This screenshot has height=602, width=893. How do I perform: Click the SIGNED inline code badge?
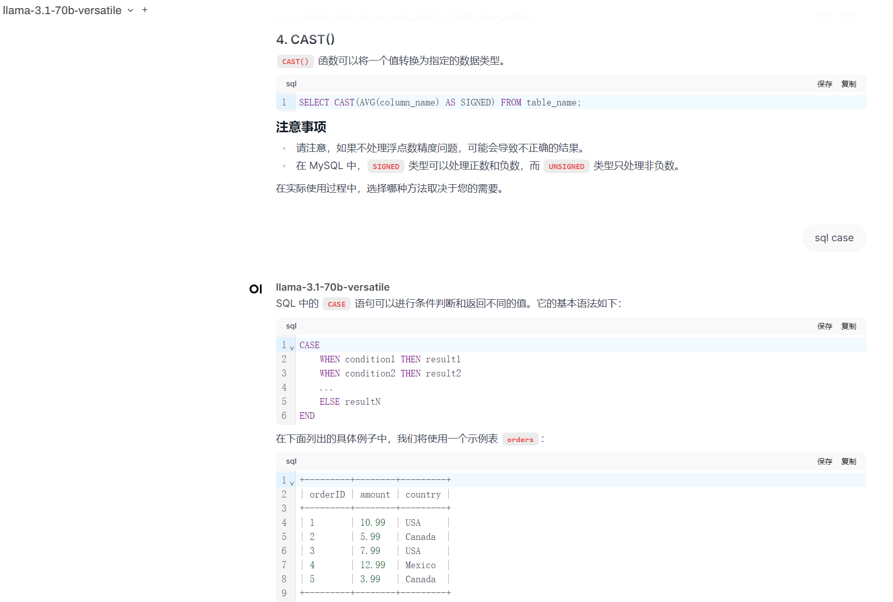pos(386,166)
